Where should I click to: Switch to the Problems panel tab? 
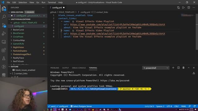(x=55, y=68)
